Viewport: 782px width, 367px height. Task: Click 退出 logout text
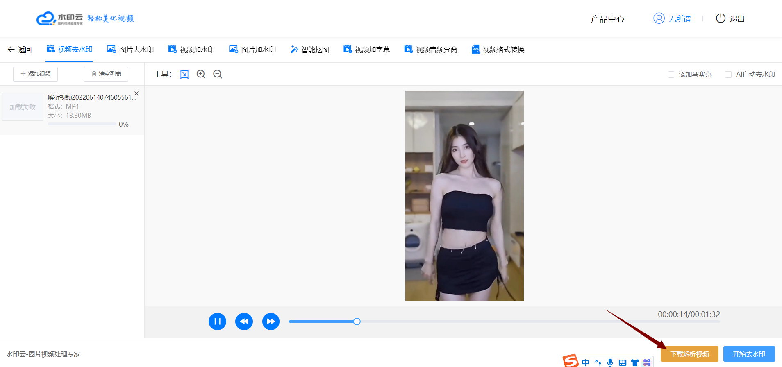click(737, 19)
